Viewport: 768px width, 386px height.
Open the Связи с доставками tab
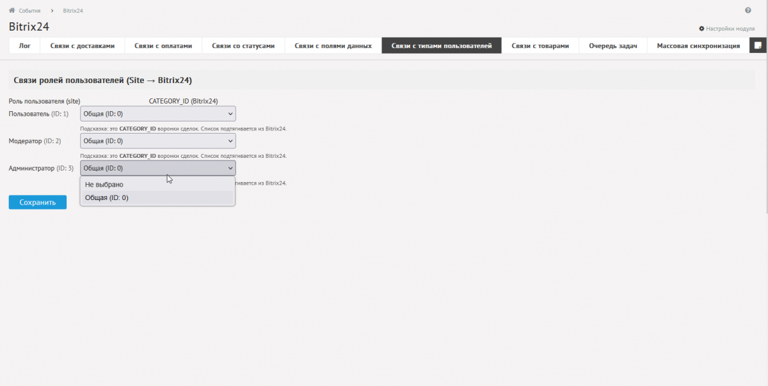(x=83, y=45)
